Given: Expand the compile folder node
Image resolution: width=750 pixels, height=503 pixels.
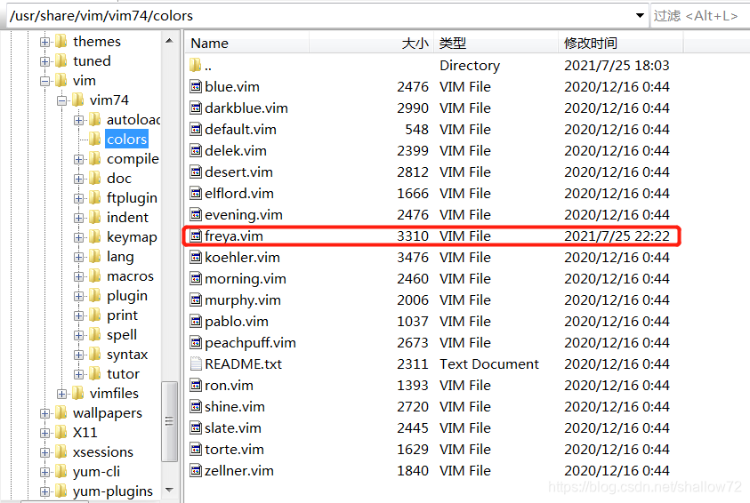Looking at the screenshot, I should [x=79, y=160].
